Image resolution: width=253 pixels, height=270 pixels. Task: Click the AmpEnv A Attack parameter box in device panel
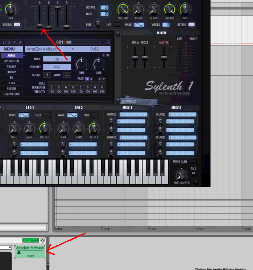tap(30, 252)
